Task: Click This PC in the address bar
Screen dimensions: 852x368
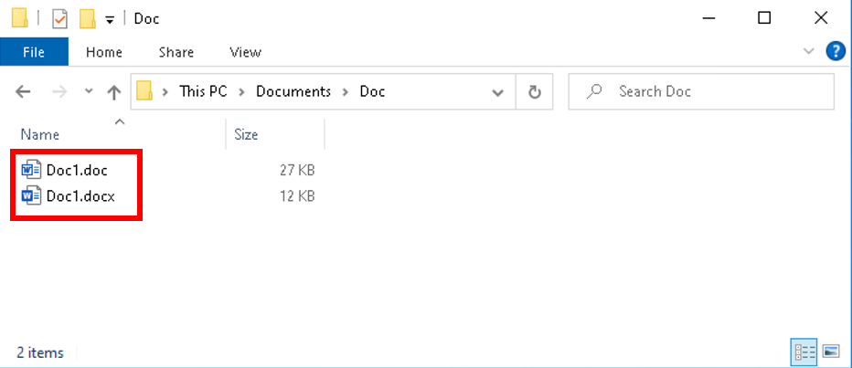Action: [x=204, y=91]
